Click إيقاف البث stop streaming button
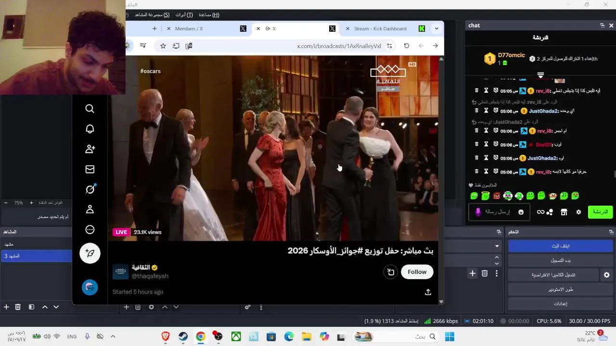The height and width of the screenshot is (346, 616). tap(560, 246)
